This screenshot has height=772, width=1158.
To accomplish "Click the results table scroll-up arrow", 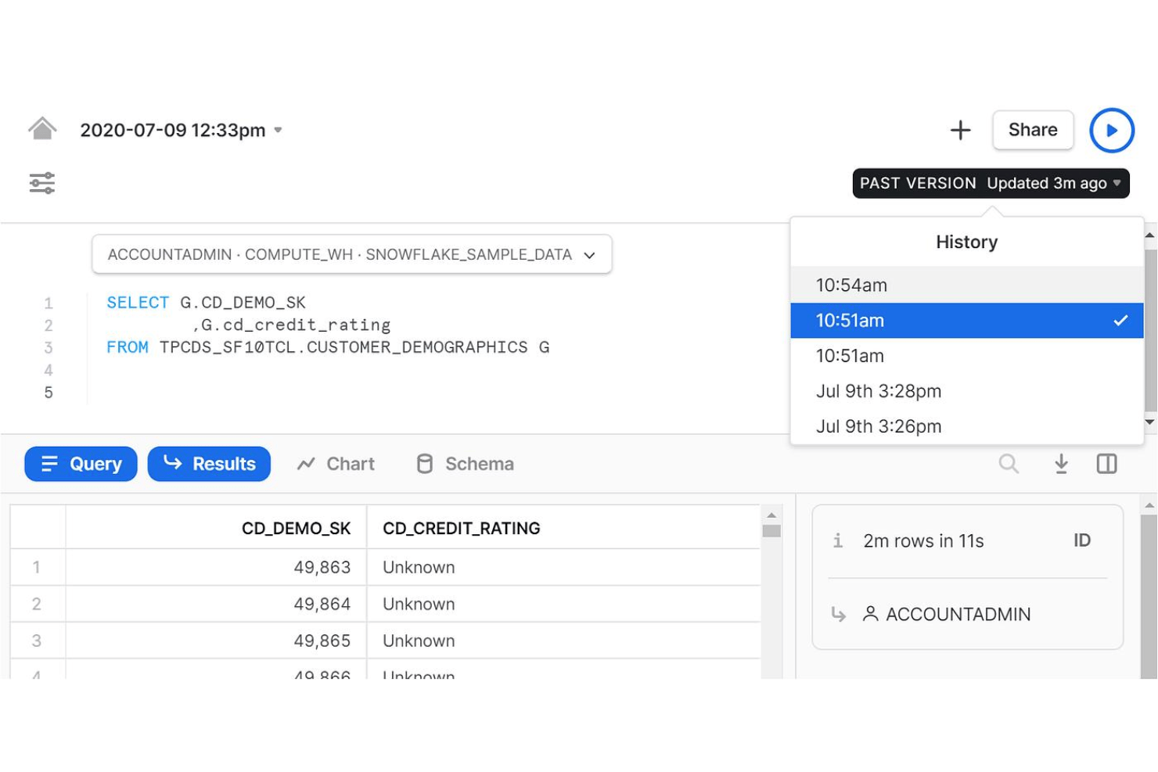I will [x=771, y=515].
